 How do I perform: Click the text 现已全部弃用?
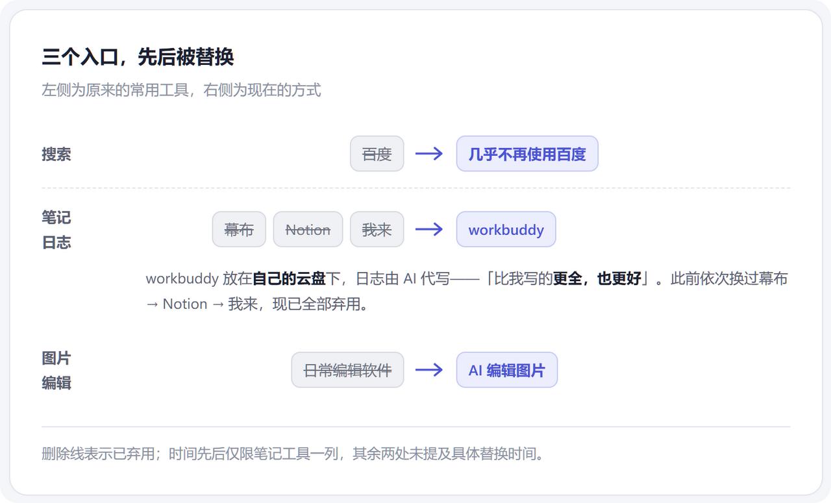tap(316, 304)
